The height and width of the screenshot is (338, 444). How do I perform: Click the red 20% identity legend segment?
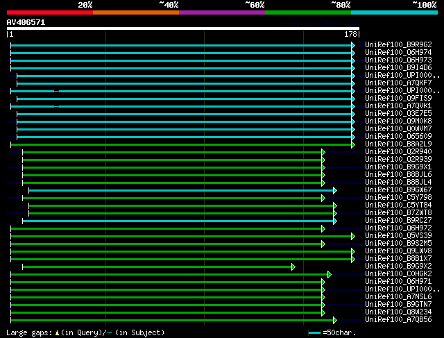50,12
